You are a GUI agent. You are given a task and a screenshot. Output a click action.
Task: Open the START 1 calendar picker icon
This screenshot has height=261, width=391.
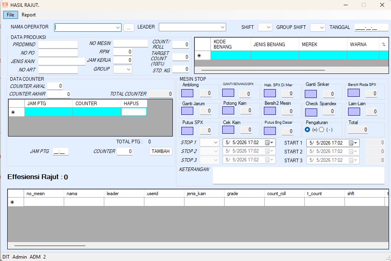tap(353, 143)
